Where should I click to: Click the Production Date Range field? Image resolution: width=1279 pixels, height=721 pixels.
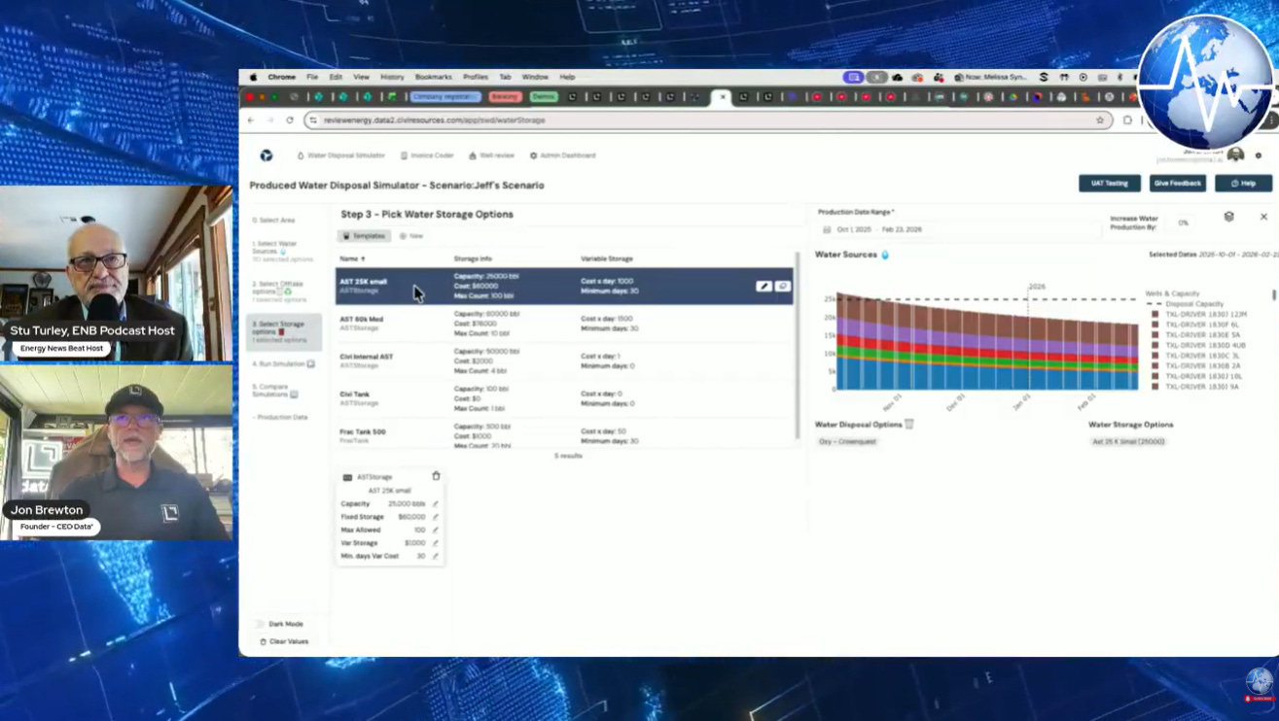958,229
